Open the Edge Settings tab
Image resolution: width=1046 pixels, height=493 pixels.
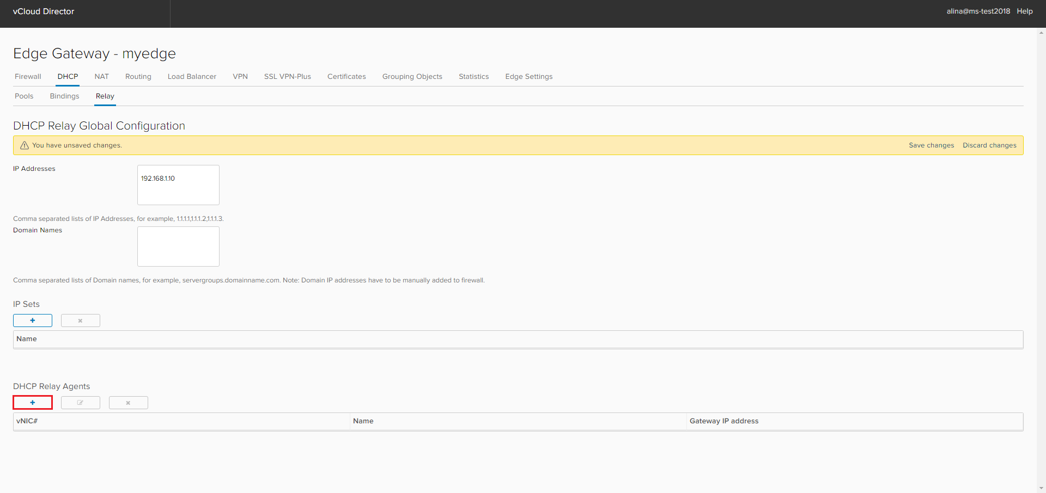528,76
